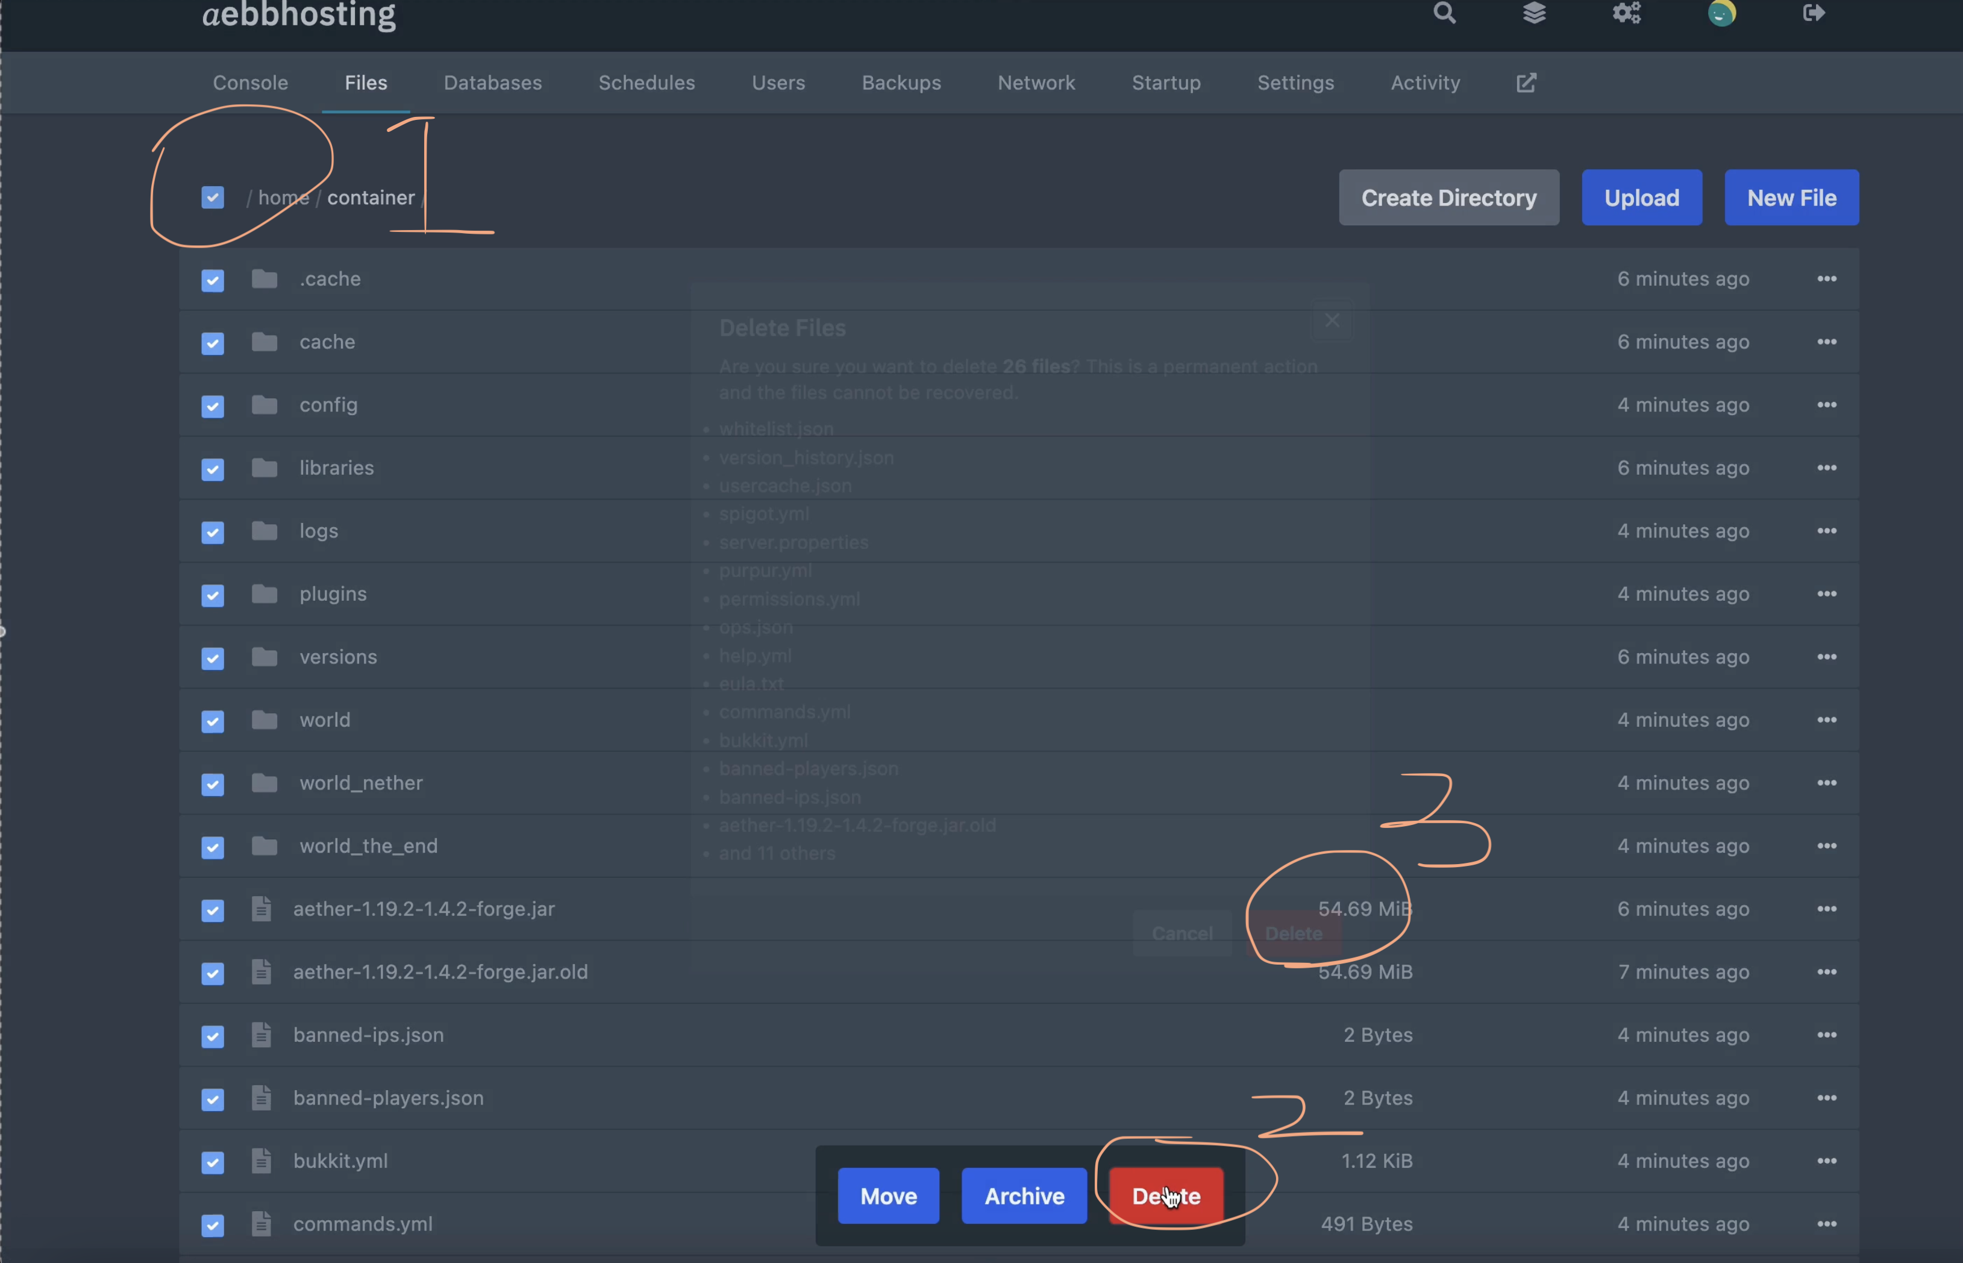
Task: Expand options menu for aether-1.19.2-1.4.2-forge.jar.old
Action: click(x=1826, y=972)
